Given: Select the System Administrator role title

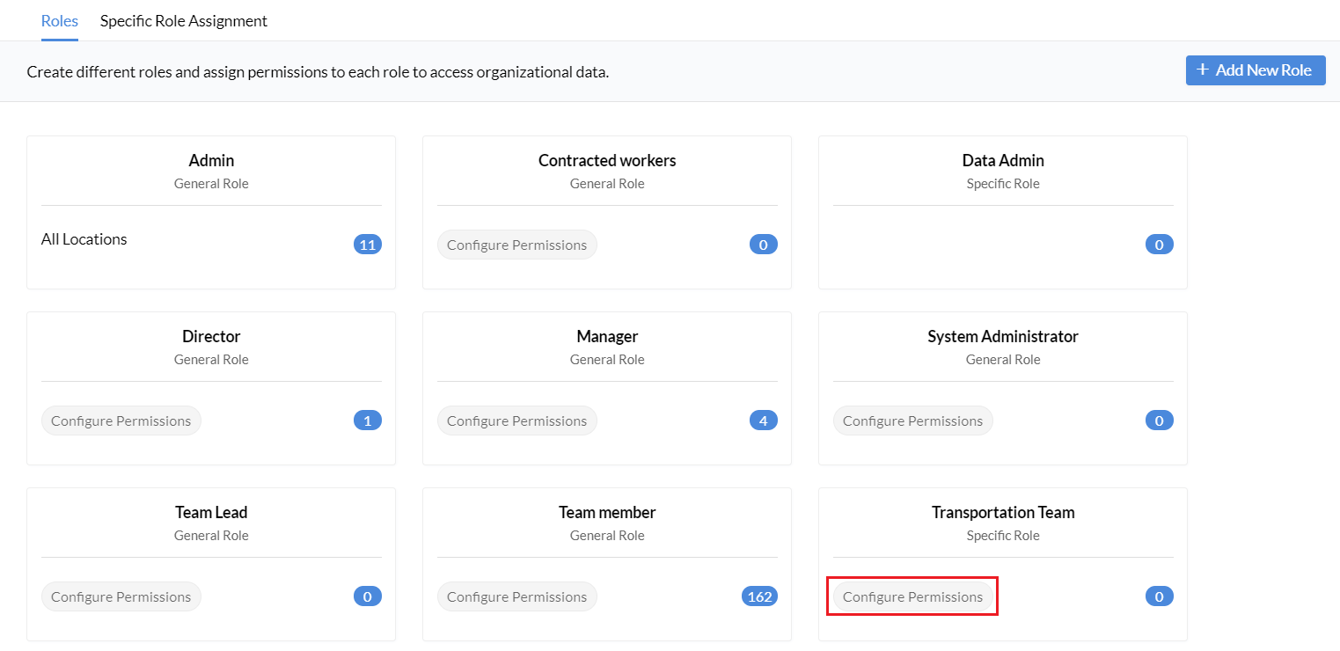Looking at the screenshot, I should (x=1003, y=336).
